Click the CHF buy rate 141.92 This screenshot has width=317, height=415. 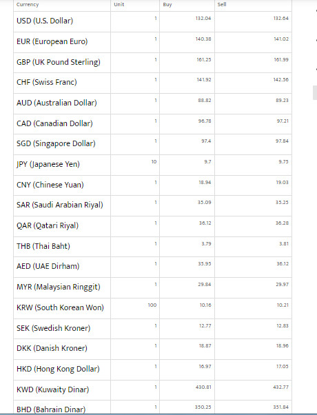tap(204, 80)
